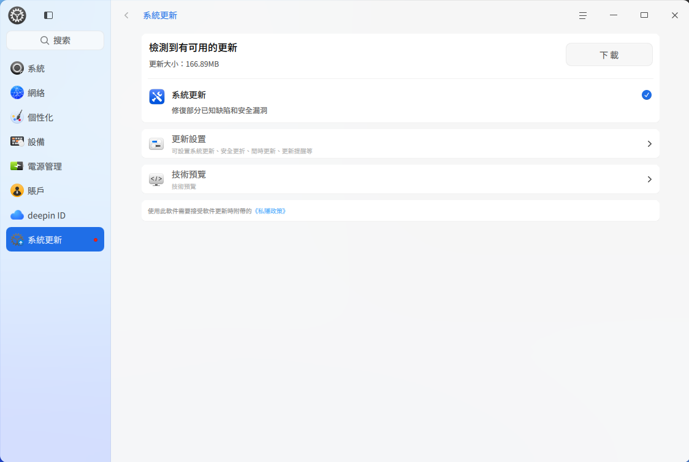Screen dimensions: 689x462
Task: Minimize the Control Center window
Action: coord(614,15)
